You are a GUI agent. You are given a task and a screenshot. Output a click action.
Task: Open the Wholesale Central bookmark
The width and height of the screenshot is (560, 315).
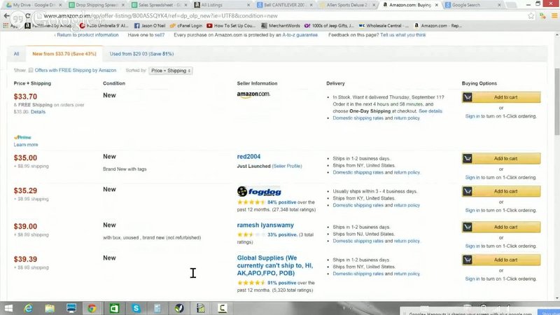(x=384, y=26)
